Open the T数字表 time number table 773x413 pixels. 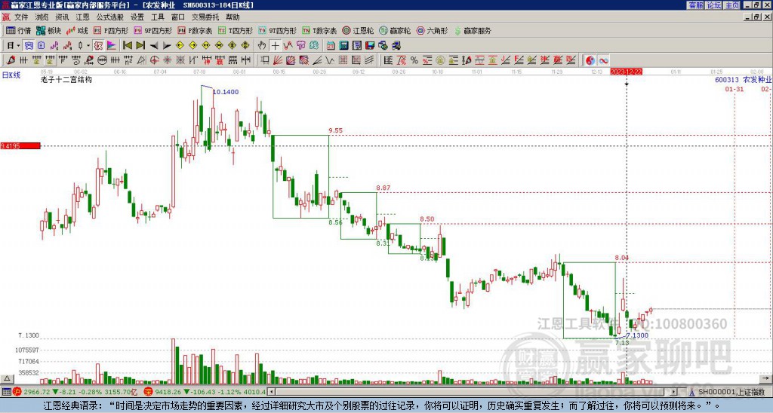tap(319, 30)
